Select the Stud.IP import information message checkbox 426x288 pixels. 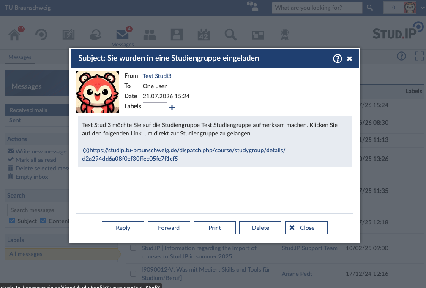coord(133,248)
